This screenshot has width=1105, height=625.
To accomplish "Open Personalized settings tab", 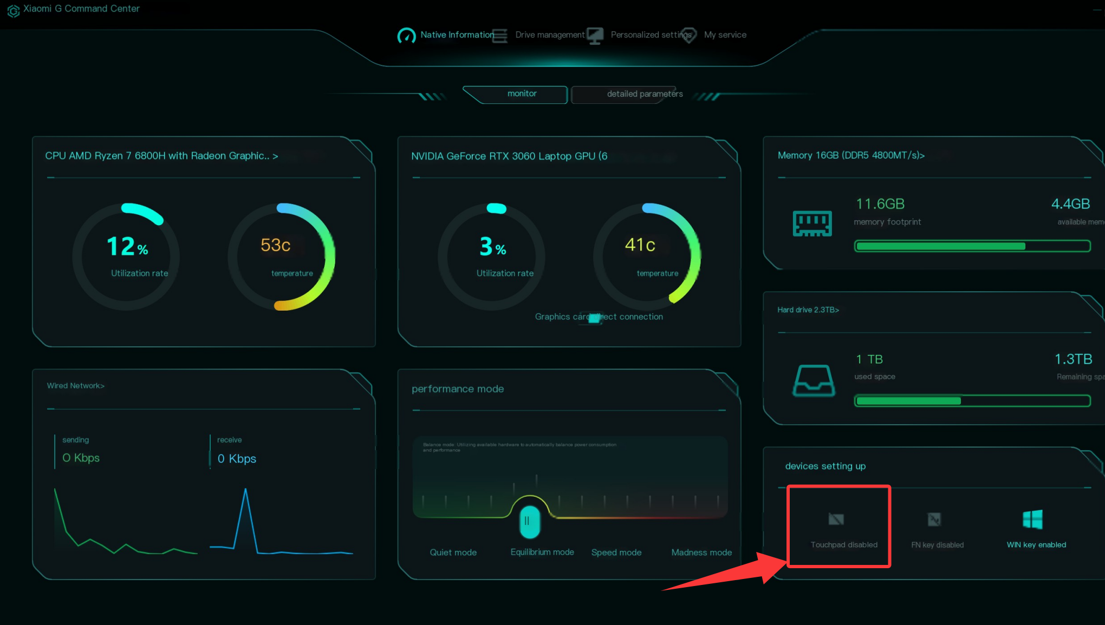I will [x=652, y=35].
